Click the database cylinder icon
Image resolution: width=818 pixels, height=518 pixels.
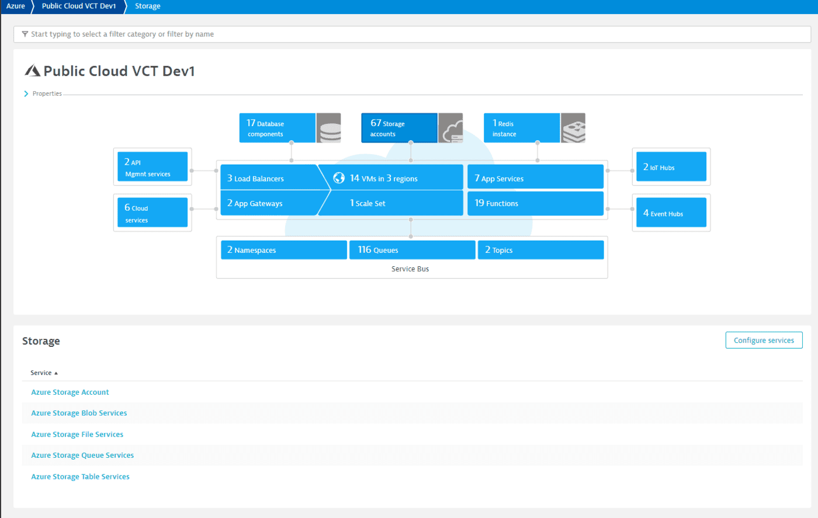click(x=329, y=128)
